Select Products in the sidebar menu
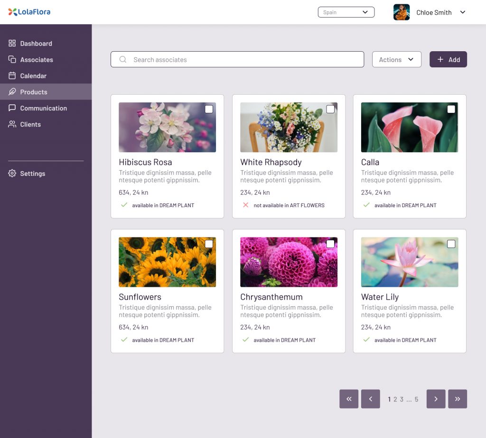 coord(34,92)
